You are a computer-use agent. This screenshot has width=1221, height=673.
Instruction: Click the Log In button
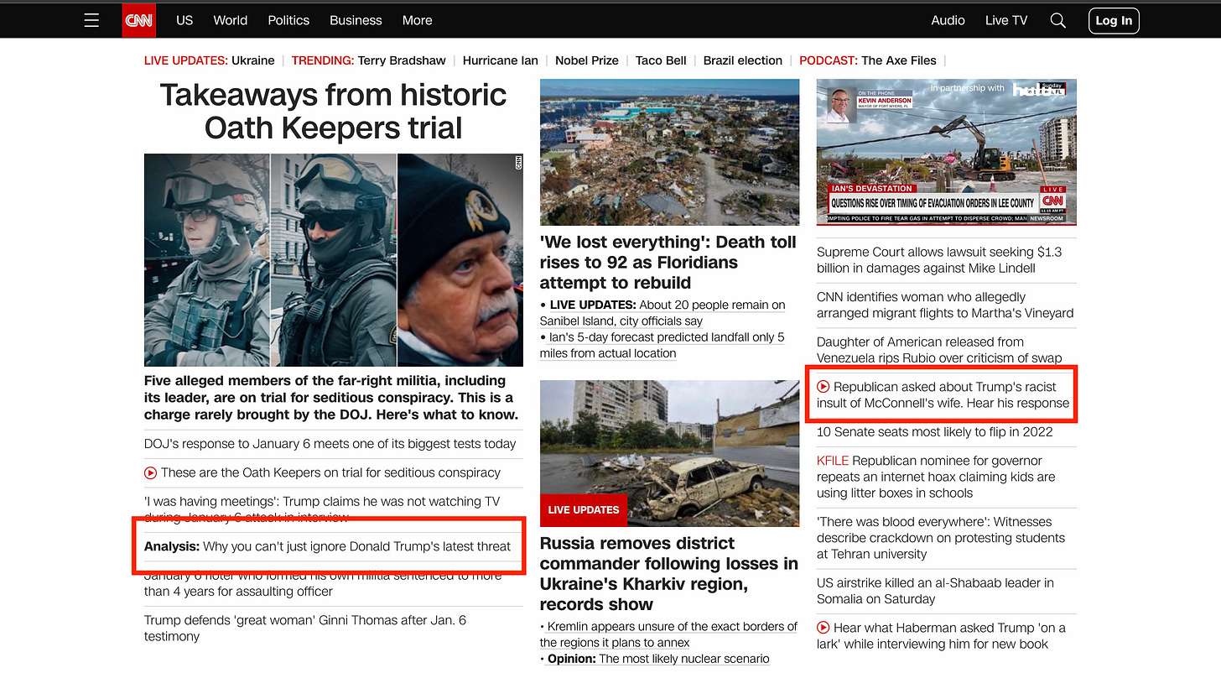[1114, 20]
